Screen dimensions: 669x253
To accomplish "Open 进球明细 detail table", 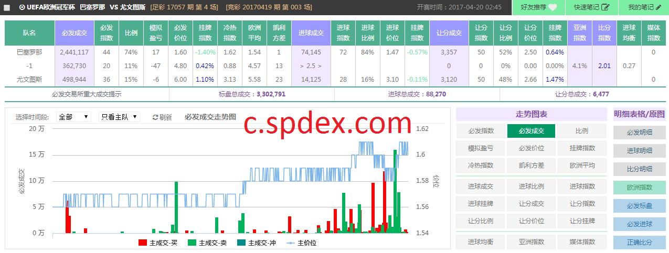I will (x=639, y=151).
